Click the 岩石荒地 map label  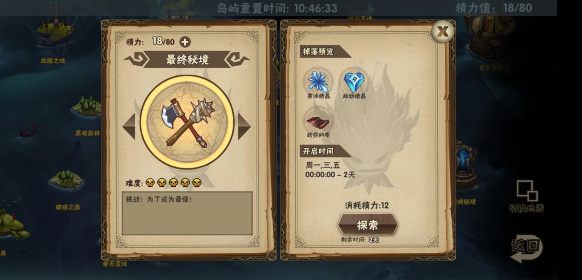coord(115,264)
